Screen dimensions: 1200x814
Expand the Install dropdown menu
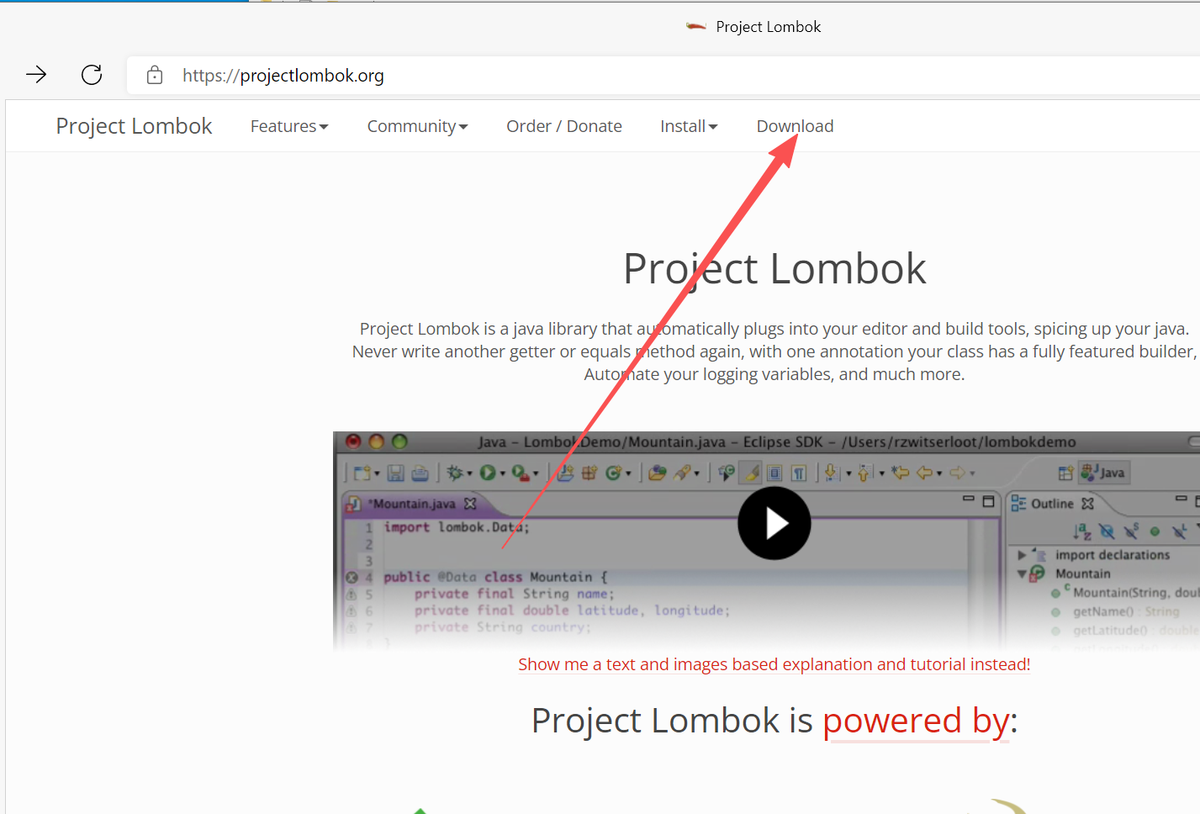(689, 126)
